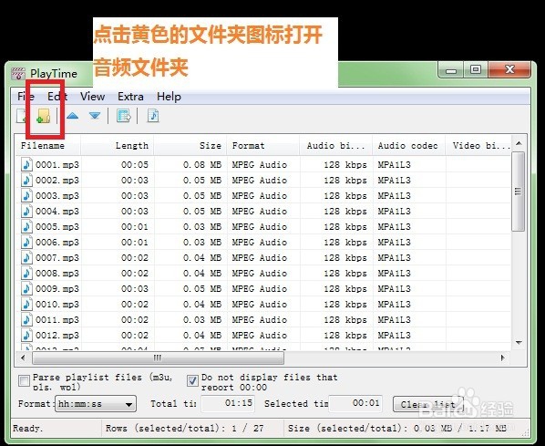Sort by the Audio bi... column header

[336, 145]
